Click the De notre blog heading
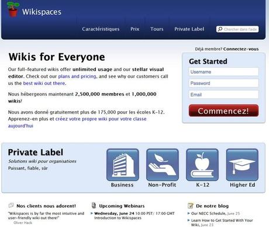This screenshot has width=269, height=227. click(x=212, y=206)
